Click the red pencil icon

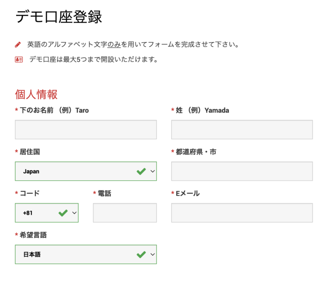18,44
